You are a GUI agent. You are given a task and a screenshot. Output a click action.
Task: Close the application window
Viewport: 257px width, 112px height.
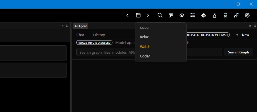coord(251,4)
